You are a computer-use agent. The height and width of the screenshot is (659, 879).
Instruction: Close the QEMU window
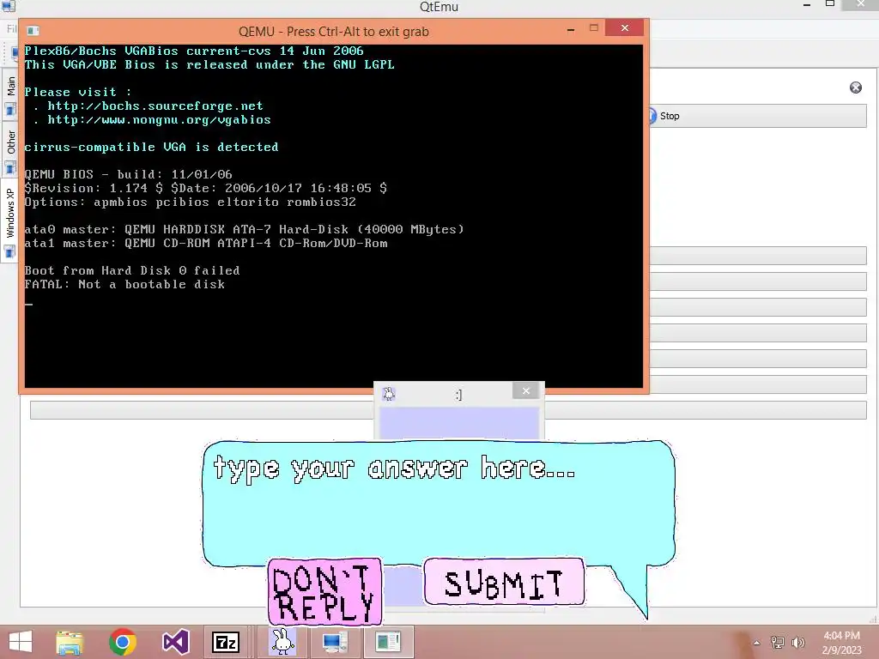pos(625,28)
